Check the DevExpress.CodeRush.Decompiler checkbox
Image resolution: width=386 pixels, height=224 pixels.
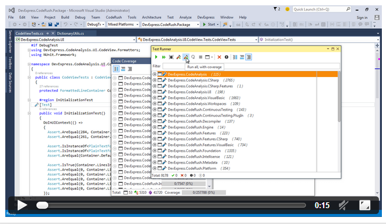click(x=160, y=121)
